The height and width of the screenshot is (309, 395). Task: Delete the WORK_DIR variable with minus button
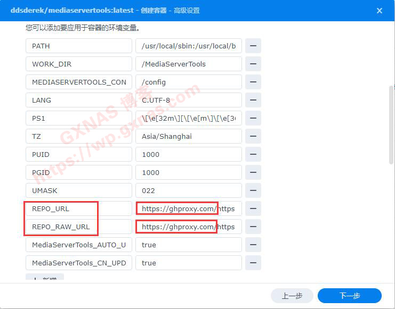point(253,64)
